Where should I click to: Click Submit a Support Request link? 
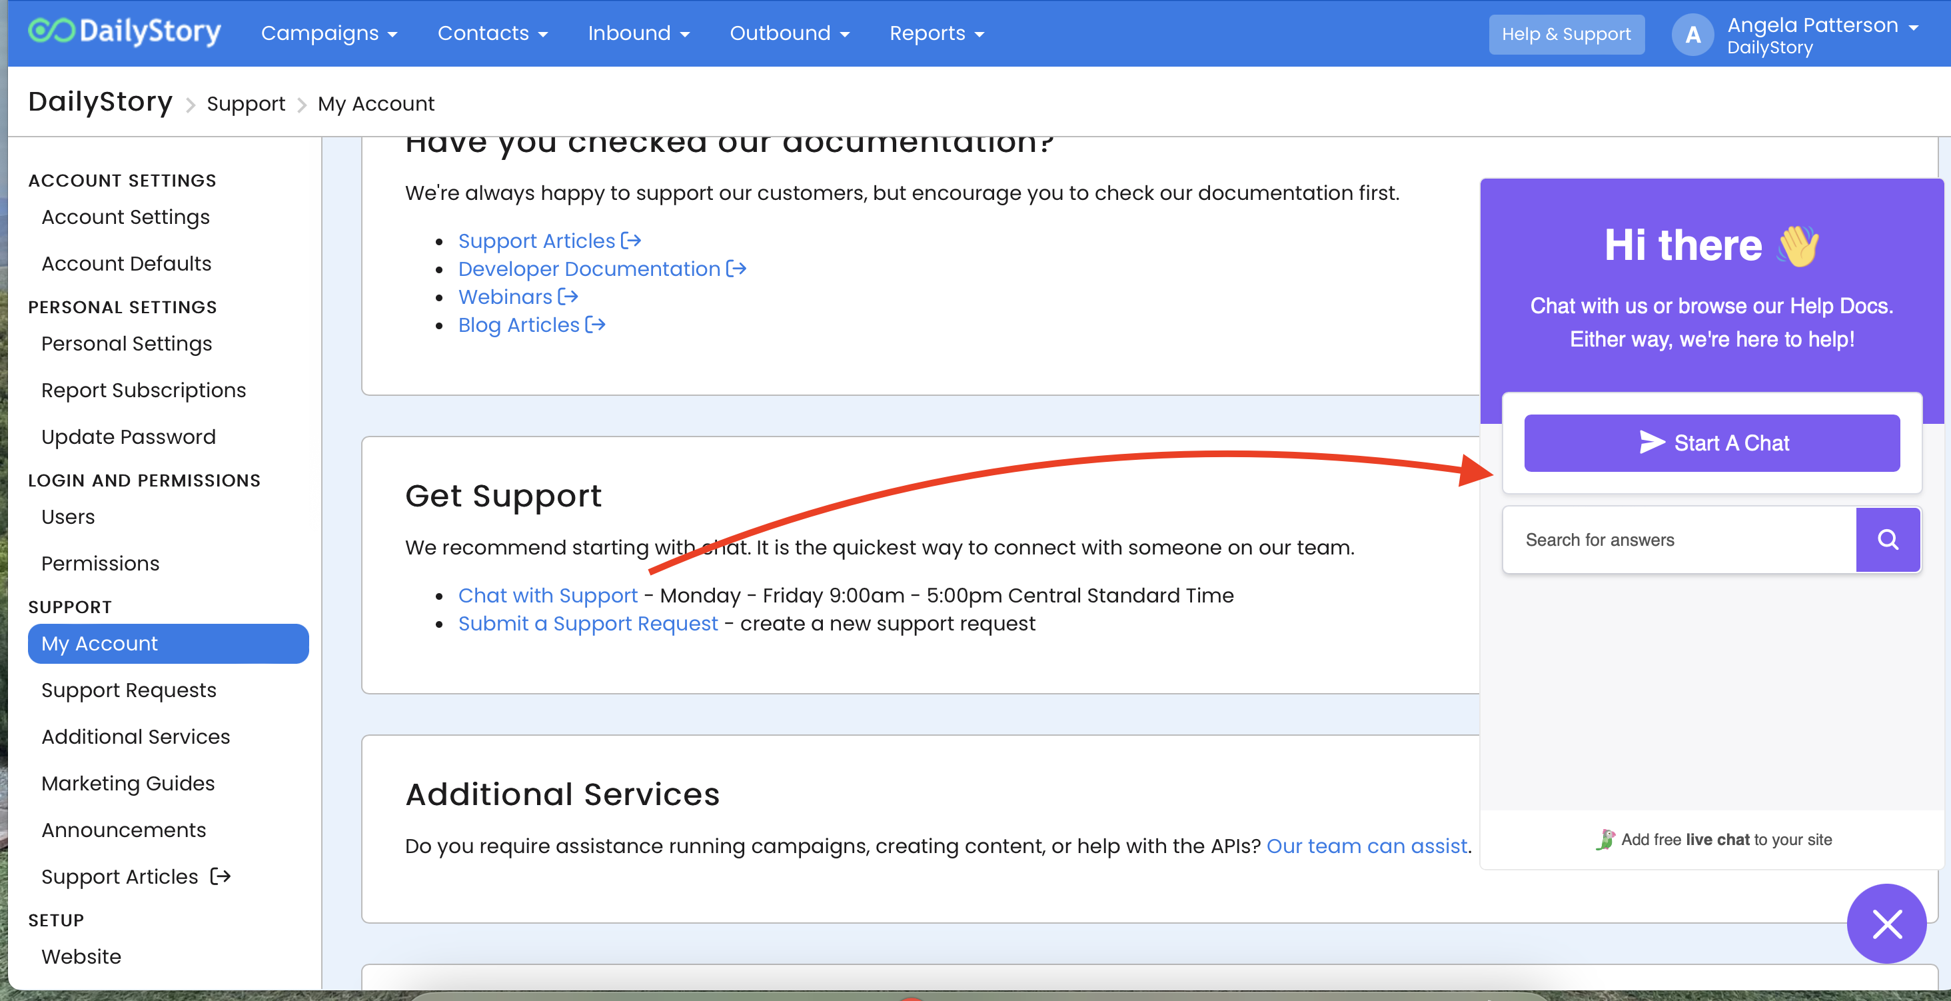click(x=588, y=623)
